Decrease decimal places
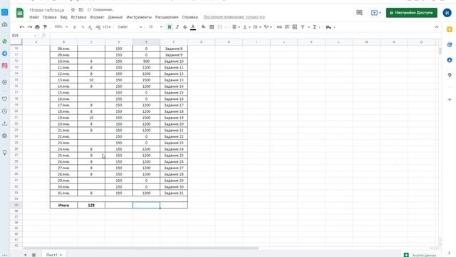This screenshot has height=257, width=456. point(90,27)
